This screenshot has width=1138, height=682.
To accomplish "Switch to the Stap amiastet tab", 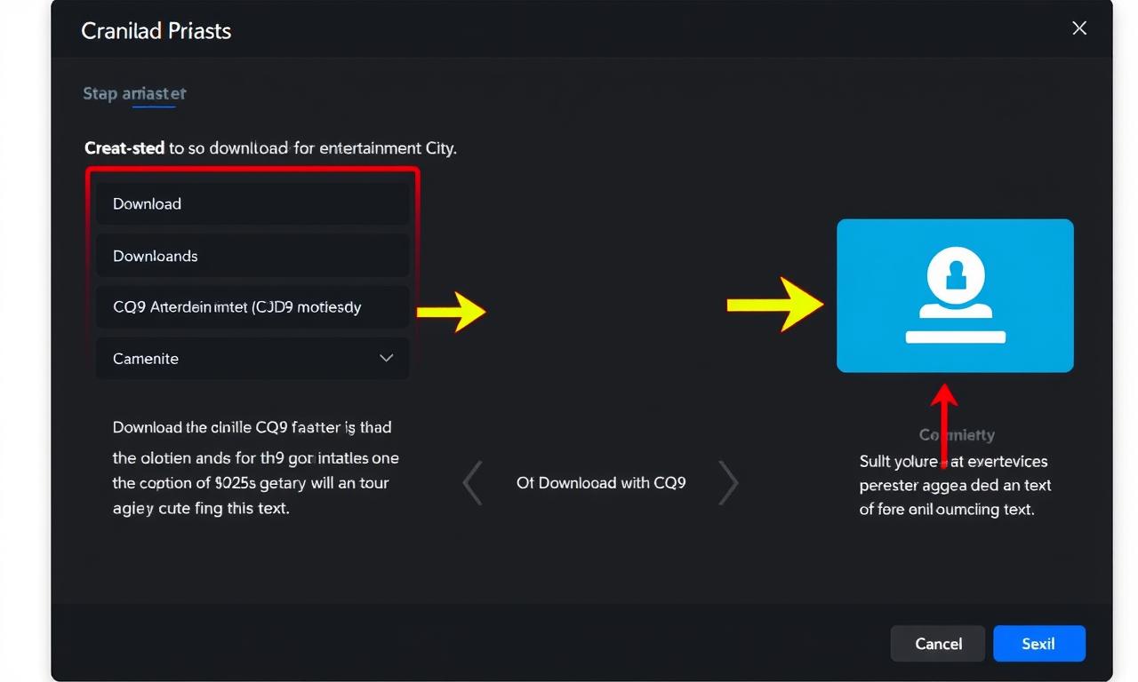I will point(134,93).
